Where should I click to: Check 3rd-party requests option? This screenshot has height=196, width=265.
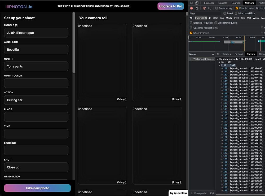click(x=216, y=23)
